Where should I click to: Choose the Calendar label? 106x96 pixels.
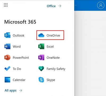(x=19, y=80)
